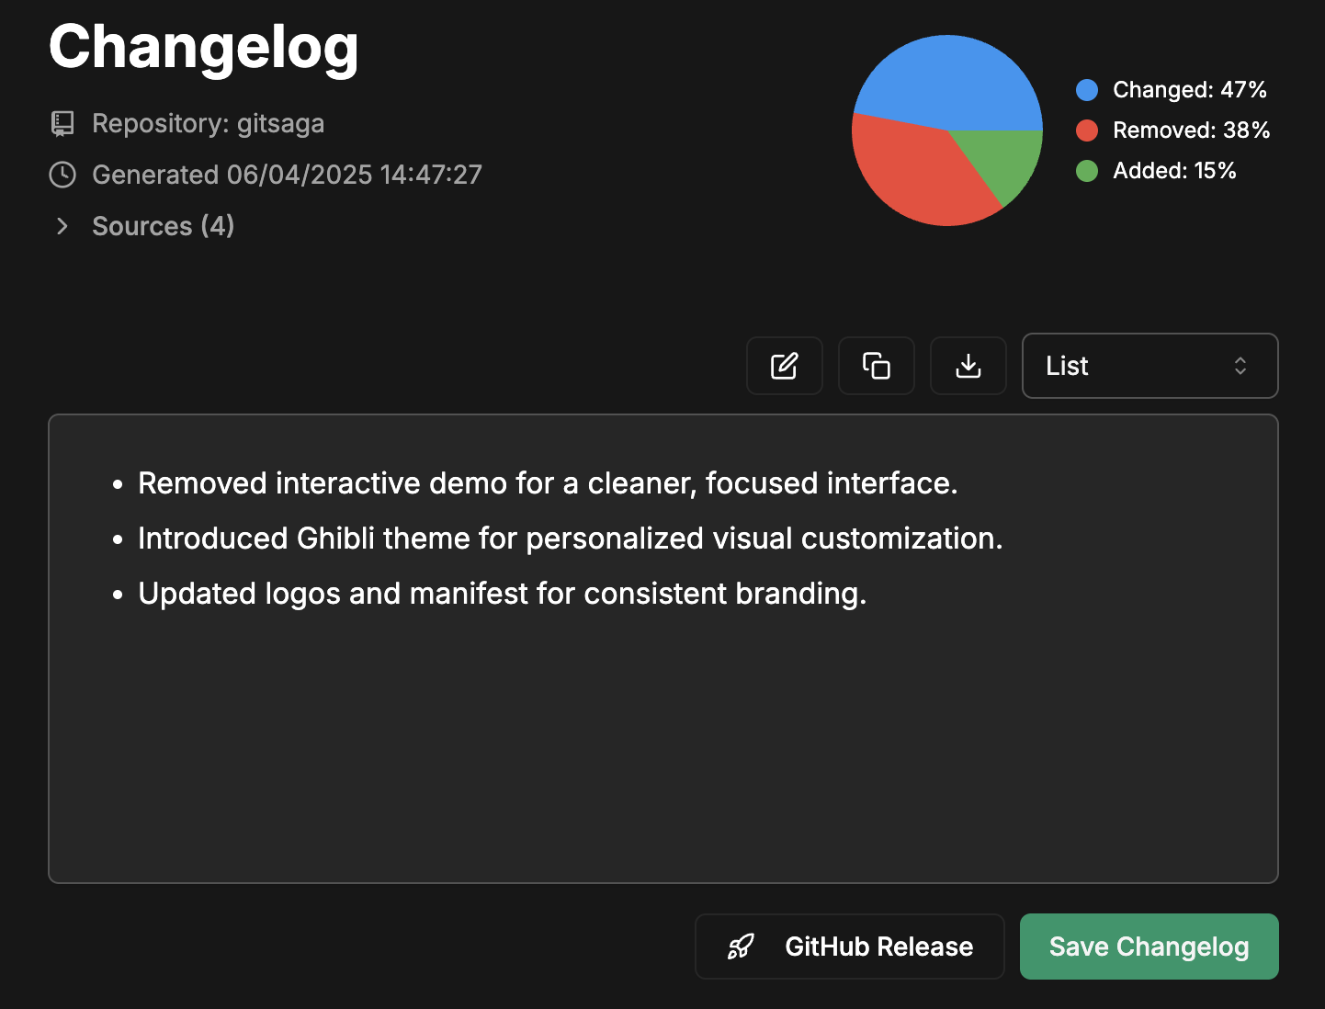
Task: Click the green Added legend dot
Action: (x=1087, y=171)
